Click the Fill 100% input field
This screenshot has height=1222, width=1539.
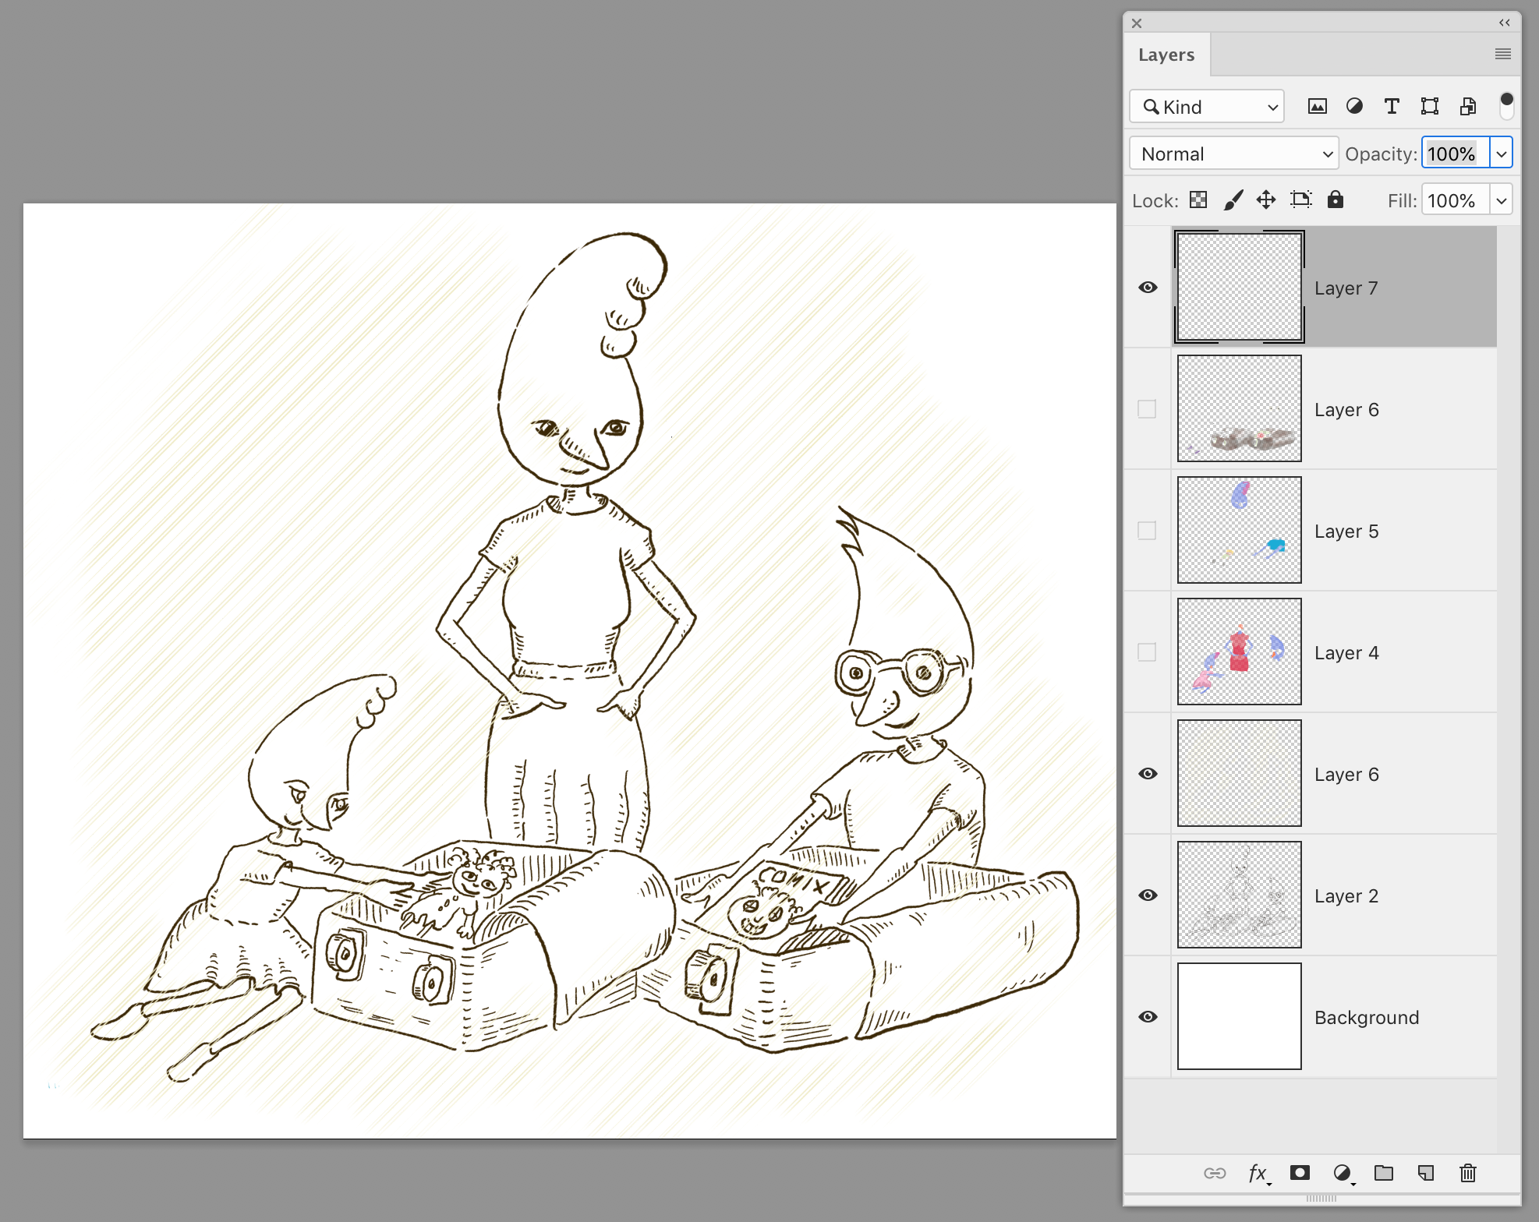pyautogui.click(x=1456, y=200)
